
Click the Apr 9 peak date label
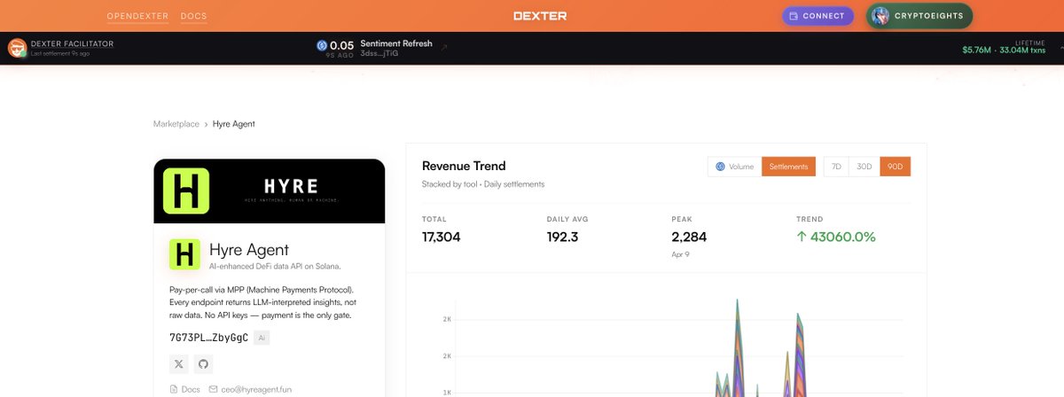tap(682, 254)
